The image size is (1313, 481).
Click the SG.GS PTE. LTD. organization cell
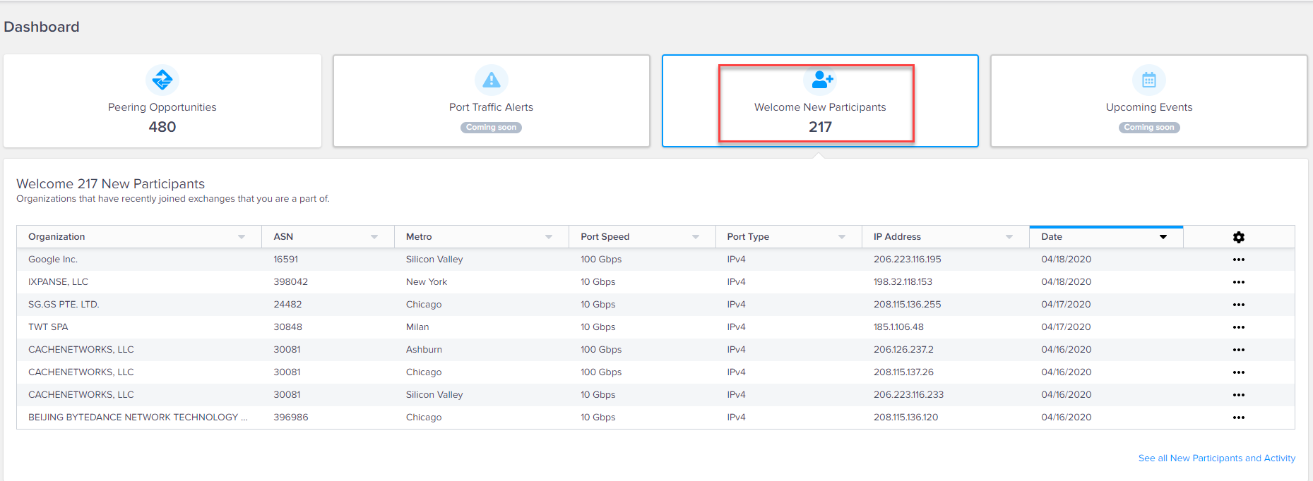[64, 305]
